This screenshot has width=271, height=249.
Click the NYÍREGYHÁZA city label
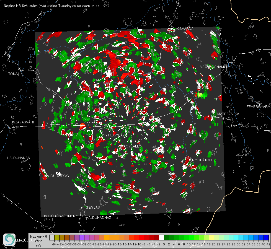(x=115, y=135)
